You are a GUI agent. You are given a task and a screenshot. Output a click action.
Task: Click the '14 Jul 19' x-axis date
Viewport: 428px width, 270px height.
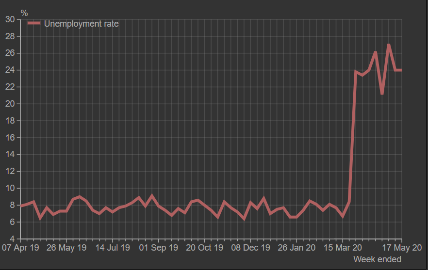tap(113, 248)
